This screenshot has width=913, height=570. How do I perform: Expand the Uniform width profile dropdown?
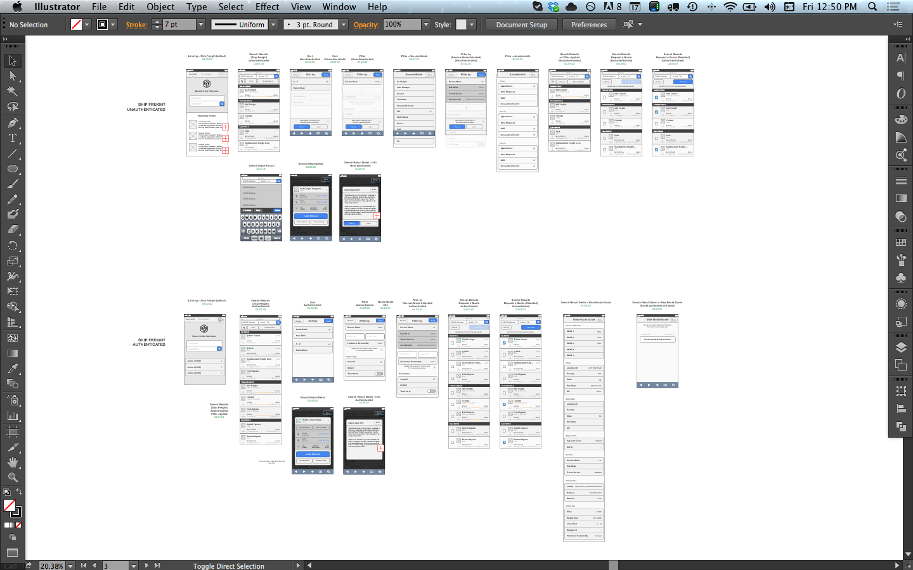(x=273, y=25)
